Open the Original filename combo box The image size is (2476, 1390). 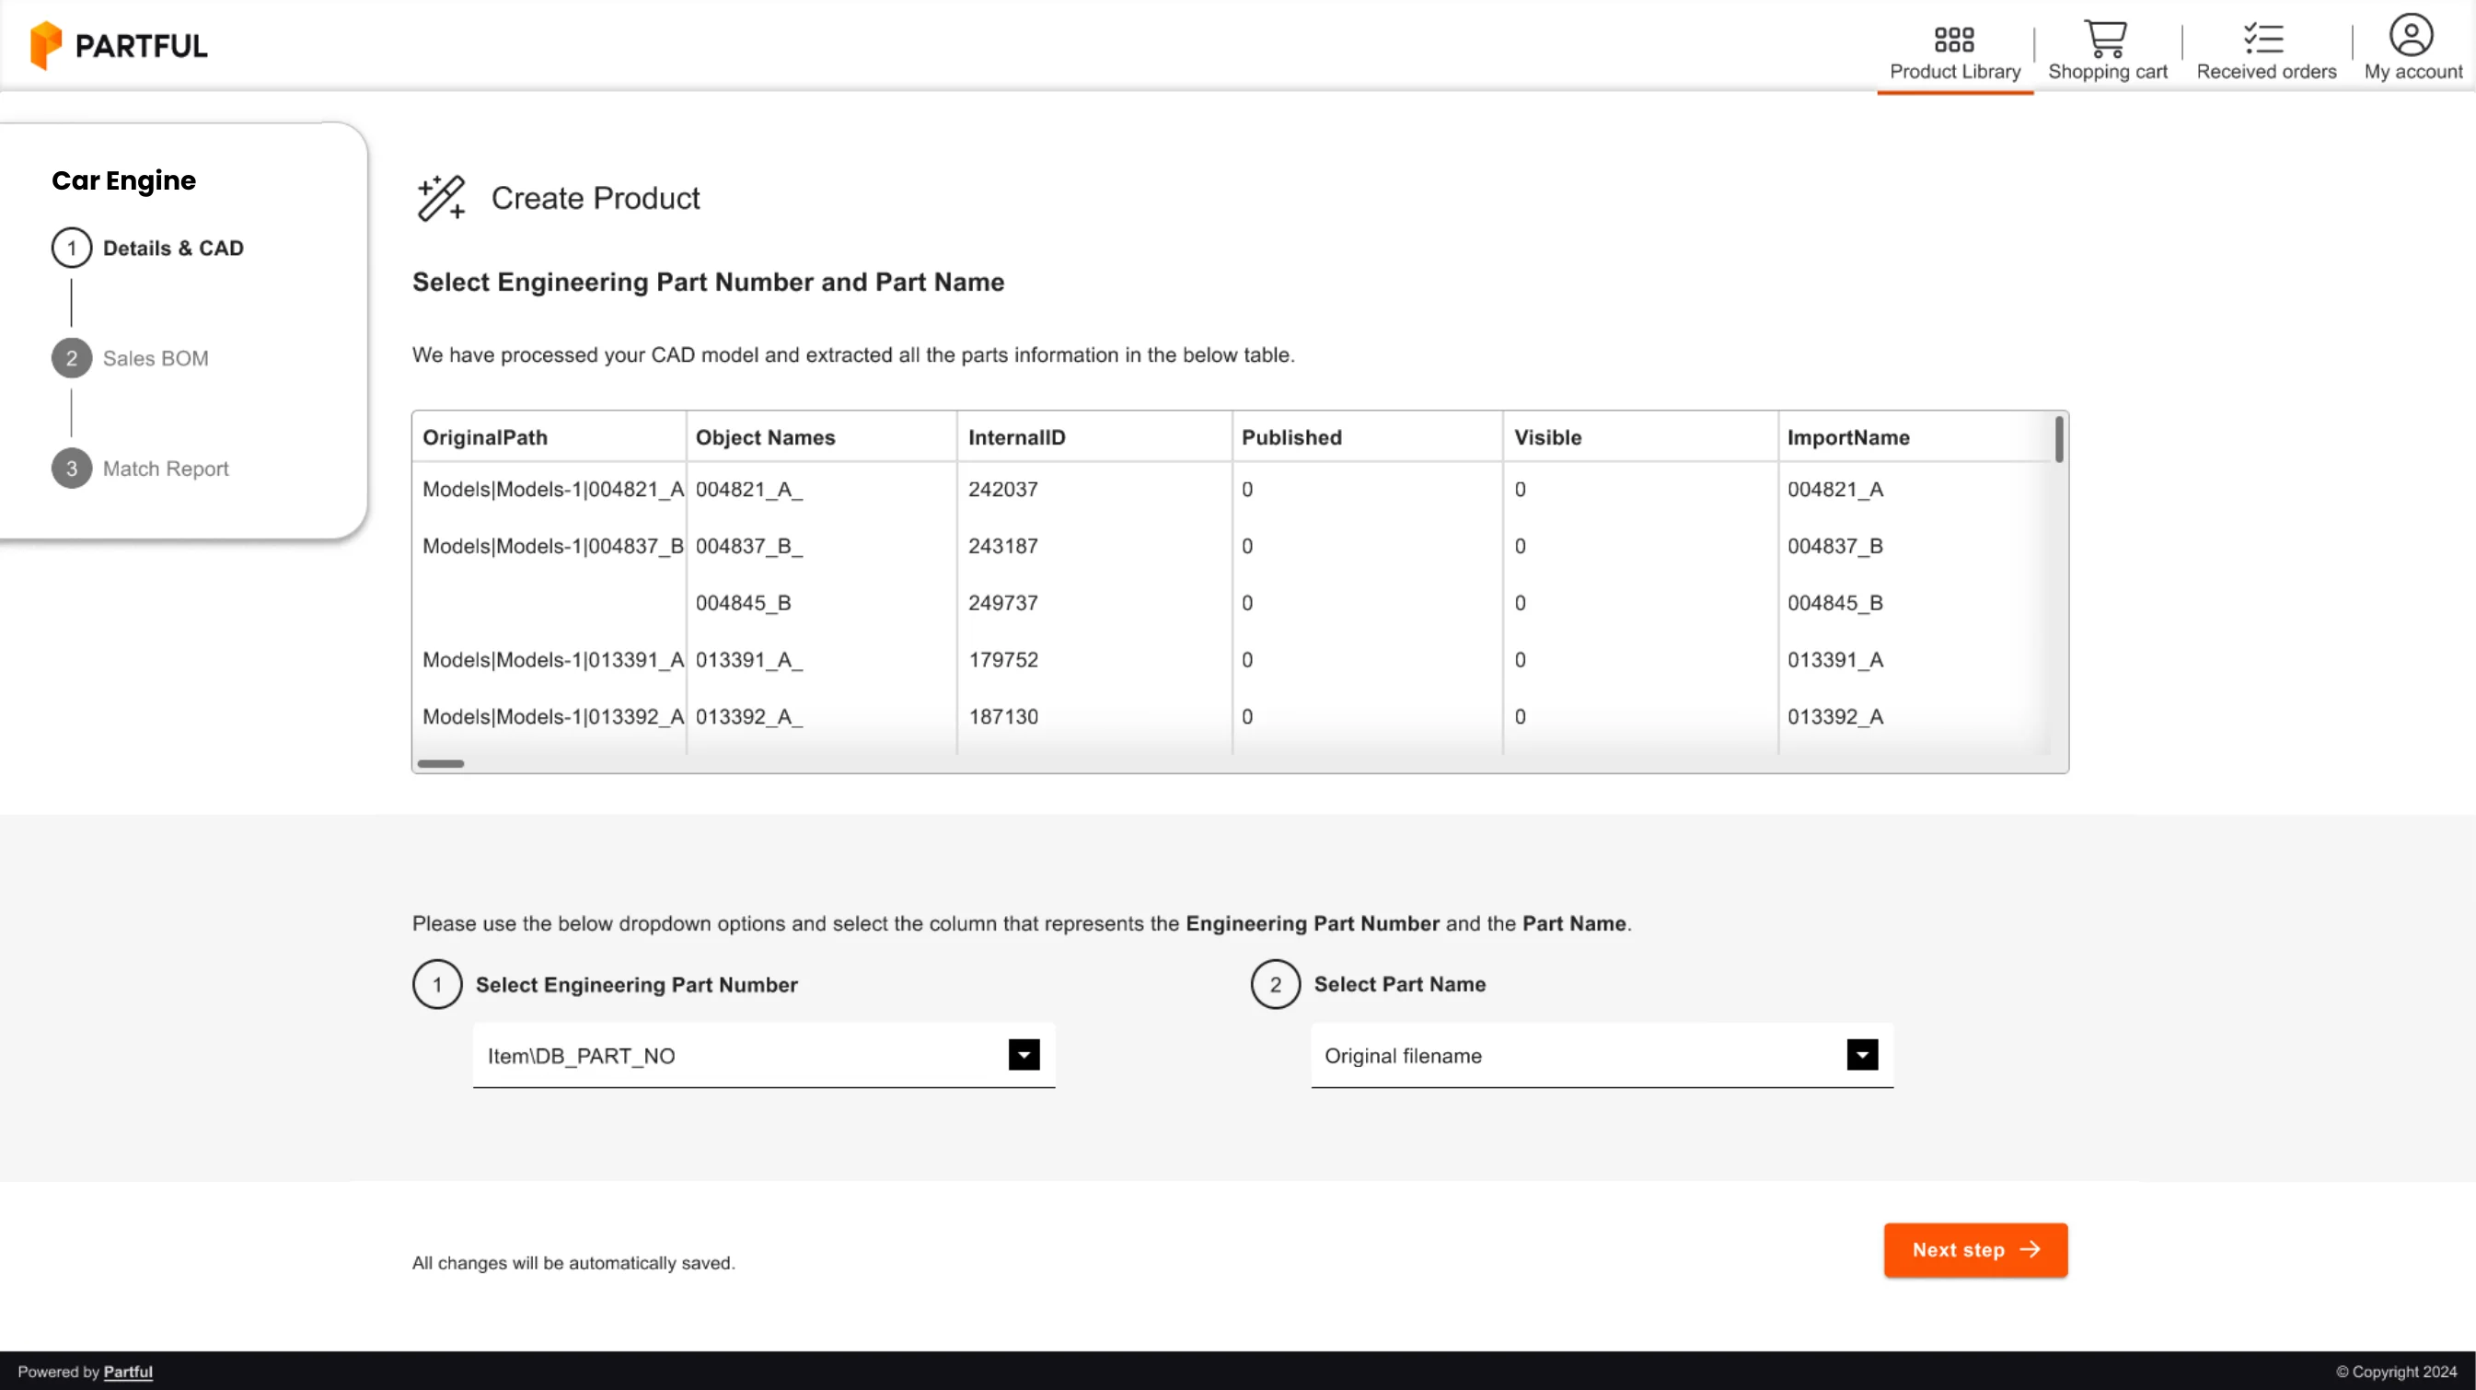point(1602,1056)
